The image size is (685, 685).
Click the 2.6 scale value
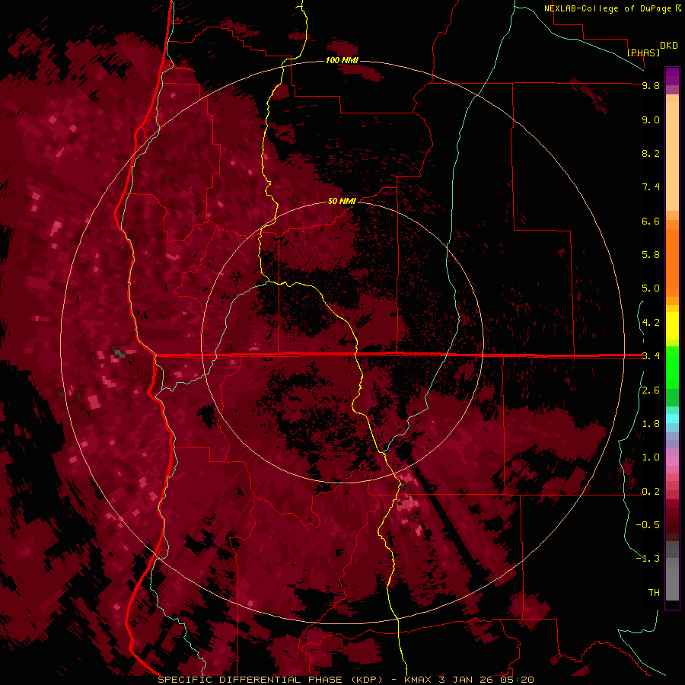coord(651,390)
